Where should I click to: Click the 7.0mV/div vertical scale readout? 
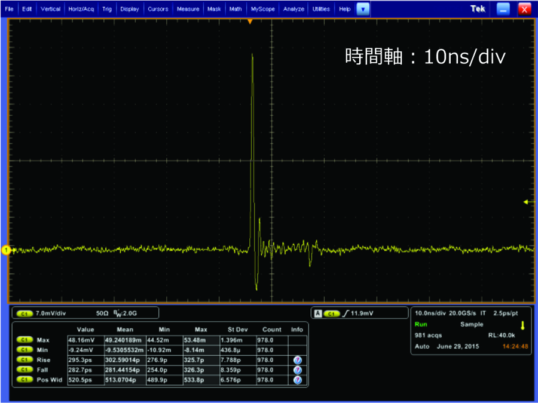pyautogui.click(x=51, y=313)
